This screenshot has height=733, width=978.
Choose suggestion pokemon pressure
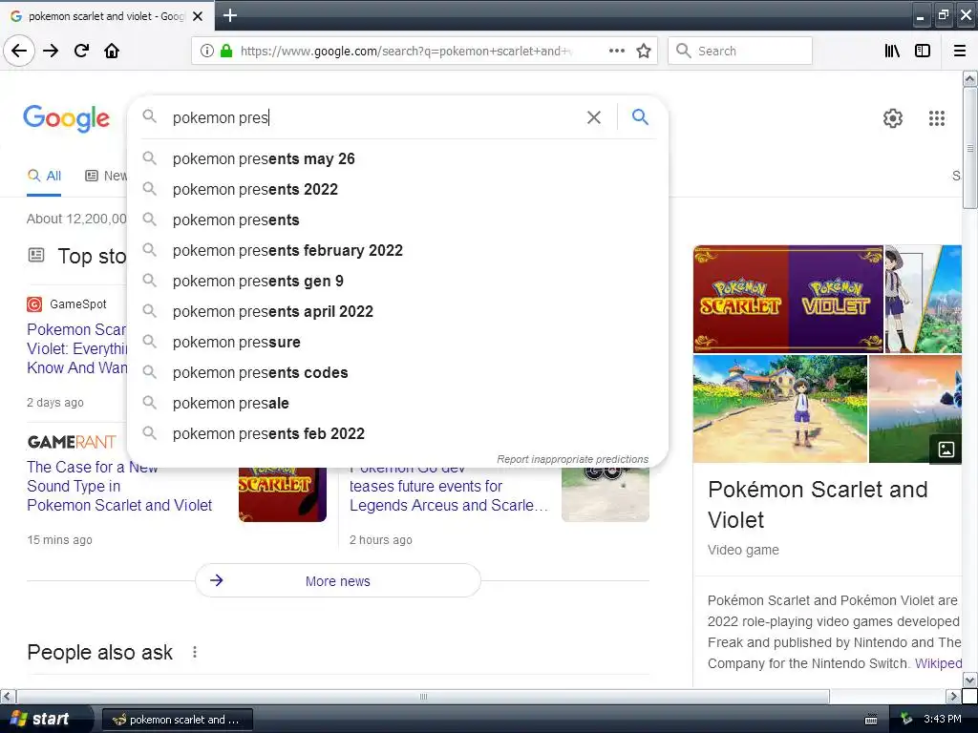(397, 343)
